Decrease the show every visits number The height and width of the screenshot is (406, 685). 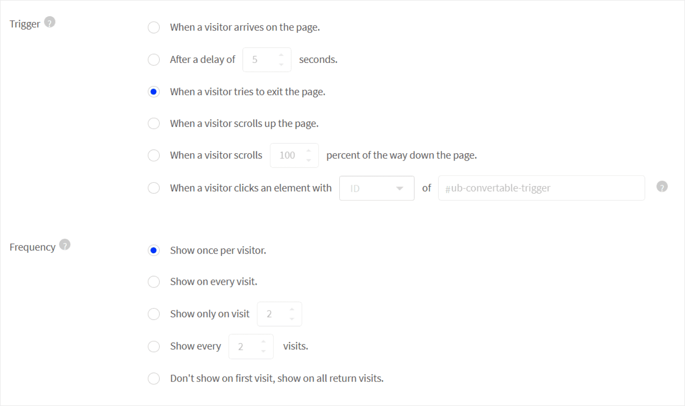pos(263,350)
